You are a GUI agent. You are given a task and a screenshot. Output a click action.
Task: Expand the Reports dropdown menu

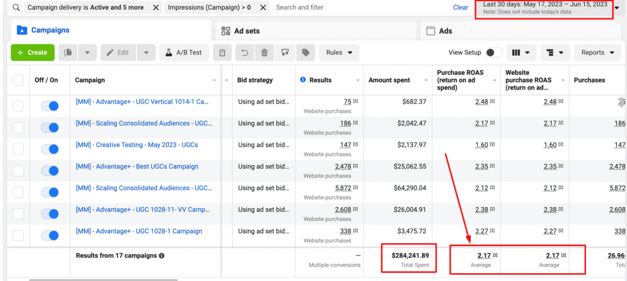[598, 53]
